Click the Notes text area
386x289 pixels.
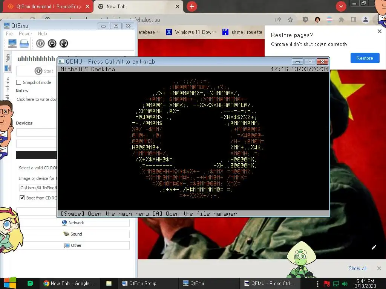pyautogui.click(x=37, y=99)
